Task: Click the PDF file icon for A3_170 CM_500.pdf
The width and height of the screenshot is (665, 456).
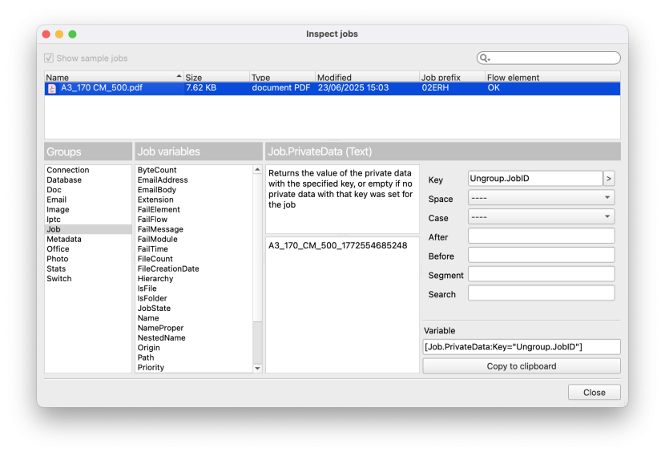Action: [52, 88]
